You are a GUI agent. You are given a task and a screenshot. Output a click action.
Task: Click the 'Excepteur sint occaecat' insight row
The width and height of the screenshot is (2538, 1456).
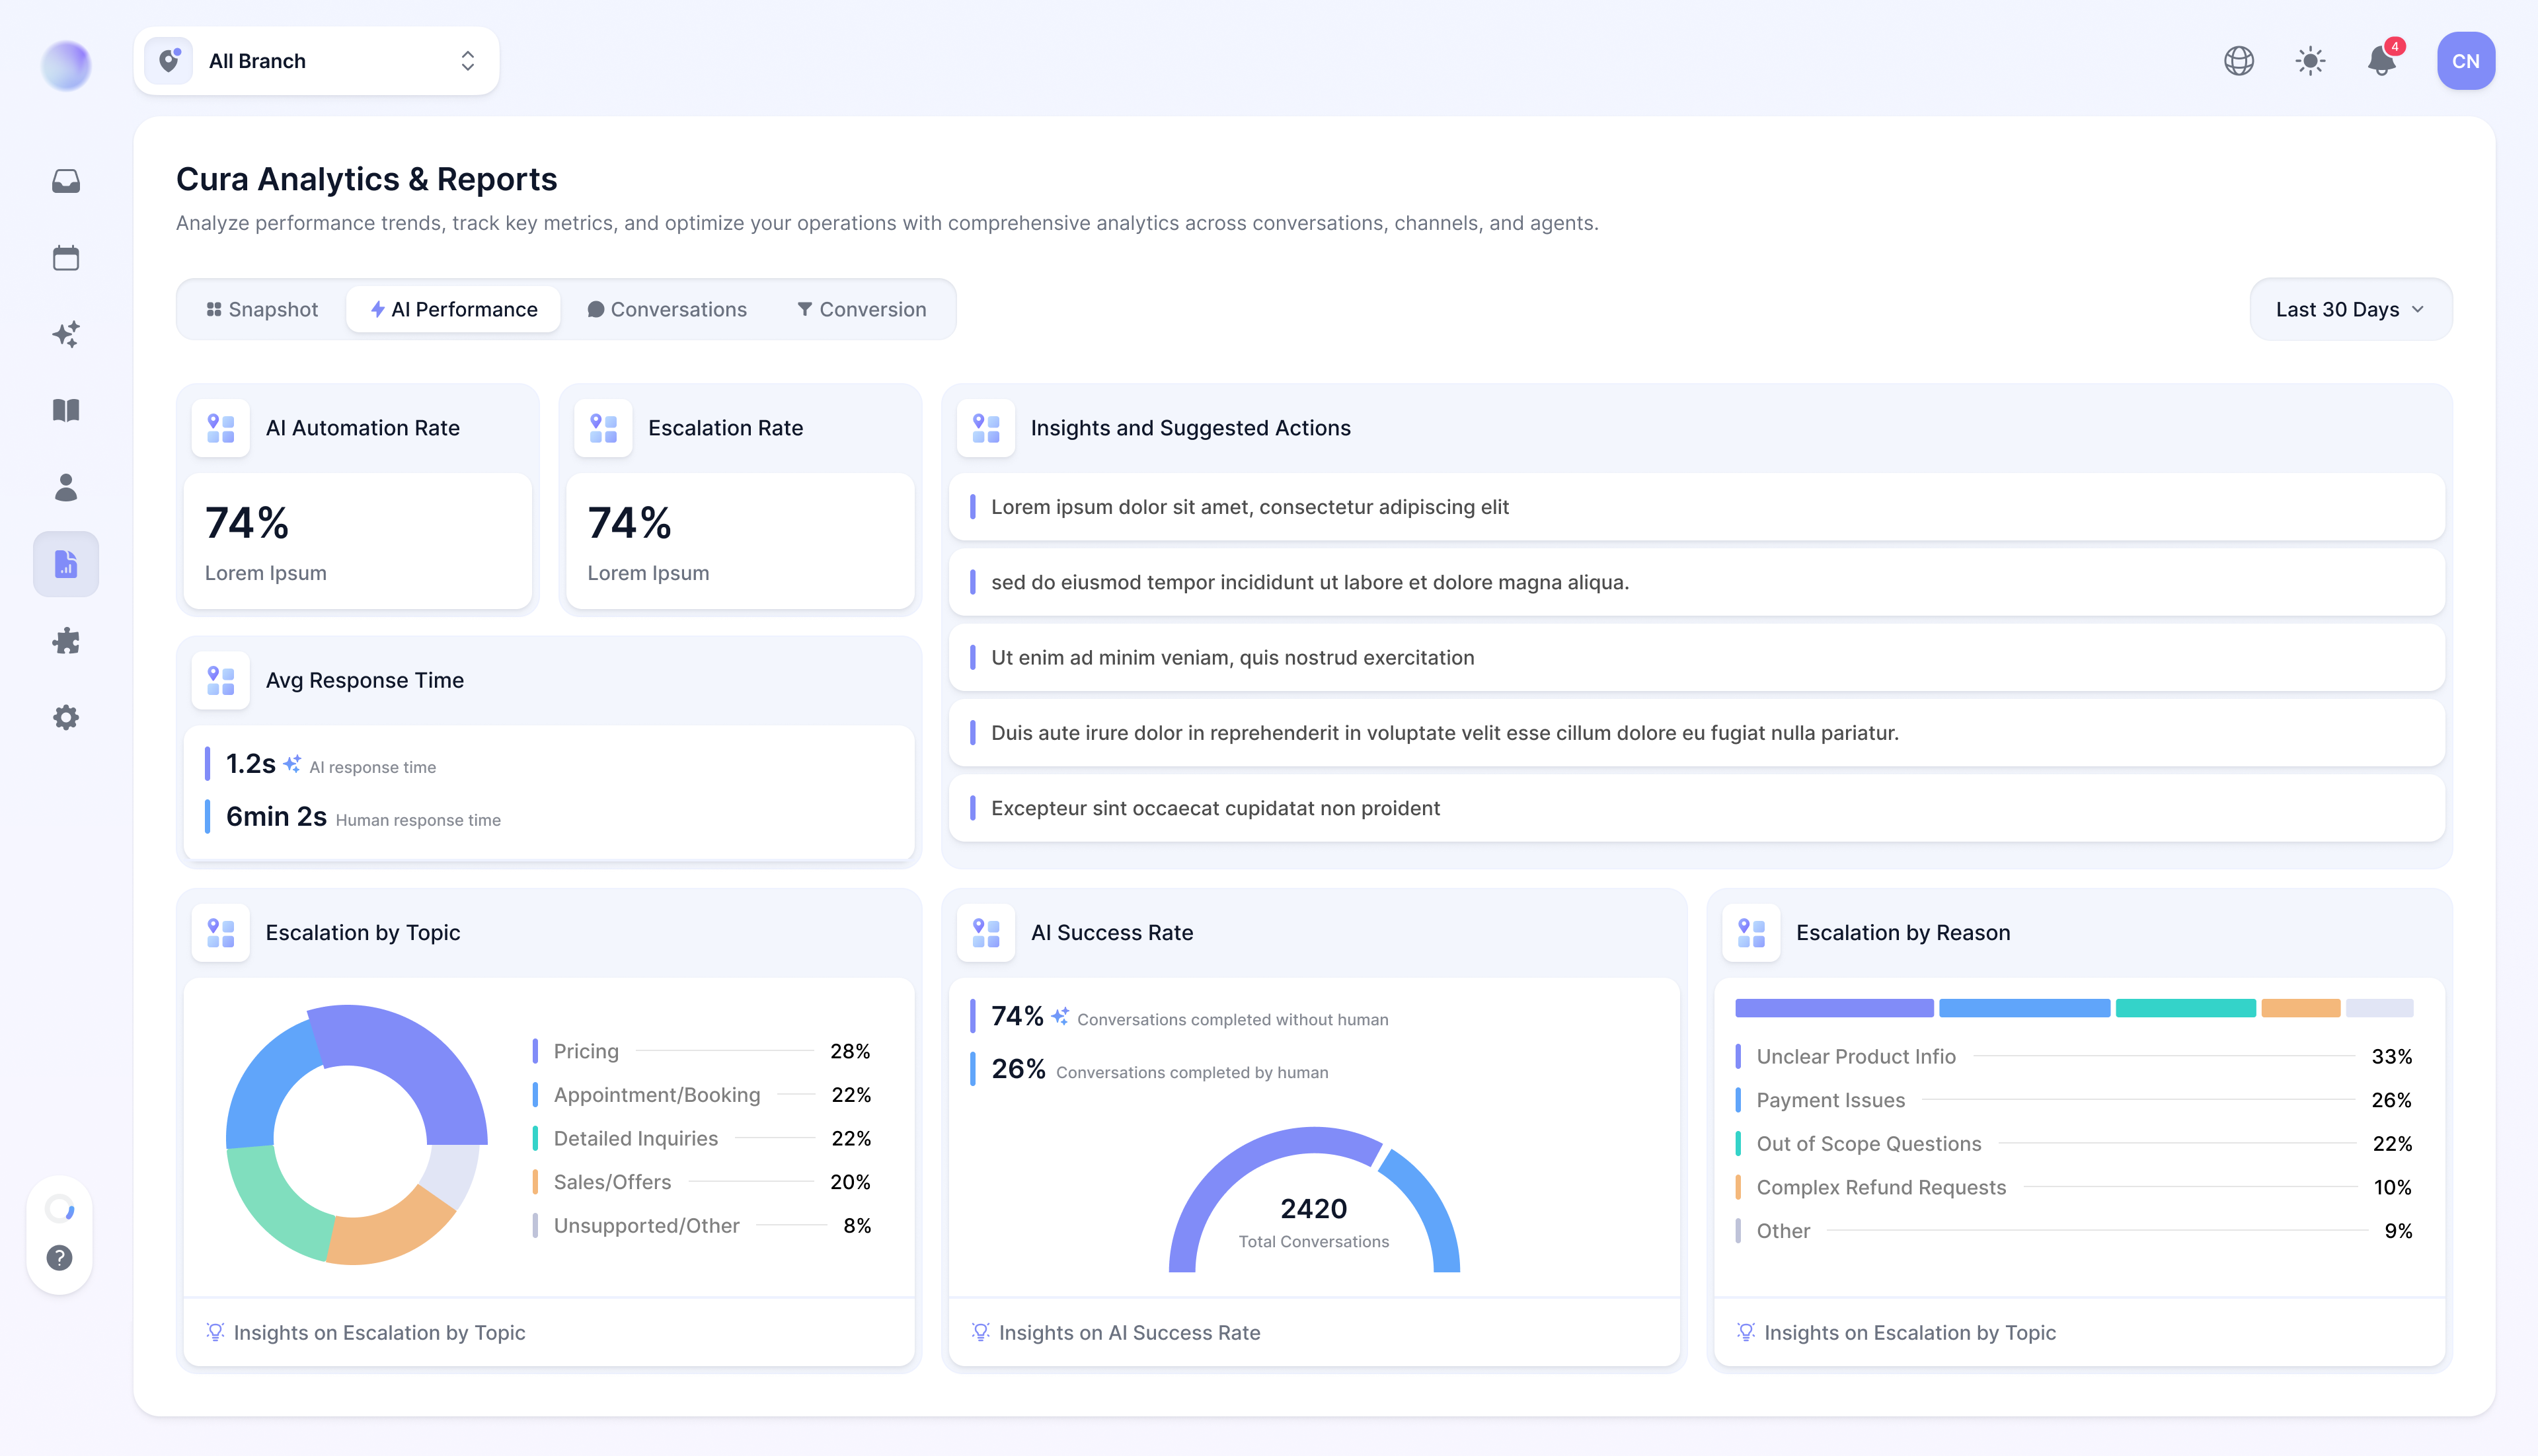(1697, 808)
